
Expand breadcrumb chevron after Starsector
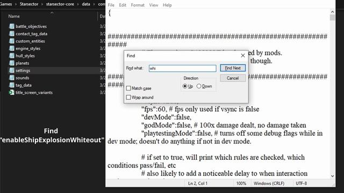(x=42, y=4)
